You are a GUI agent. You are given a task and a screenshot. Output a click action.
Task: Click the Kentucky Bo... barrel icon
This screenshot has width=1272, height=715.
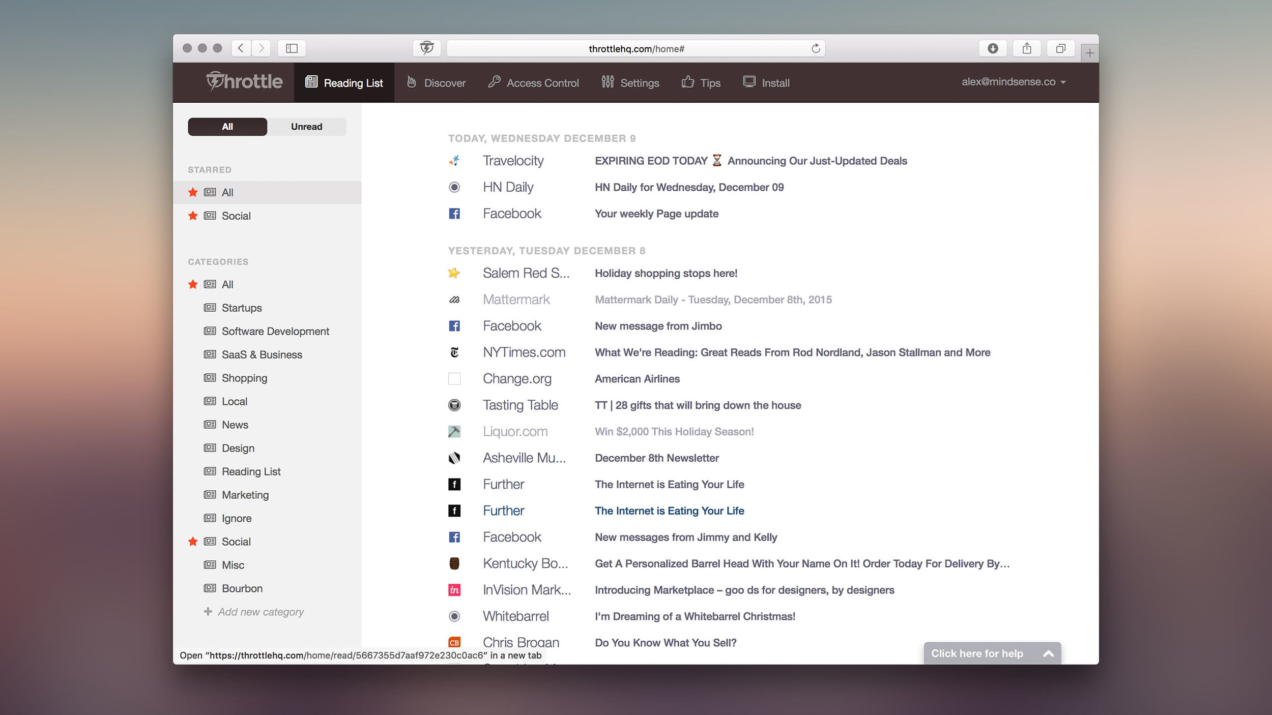[454, 563]
